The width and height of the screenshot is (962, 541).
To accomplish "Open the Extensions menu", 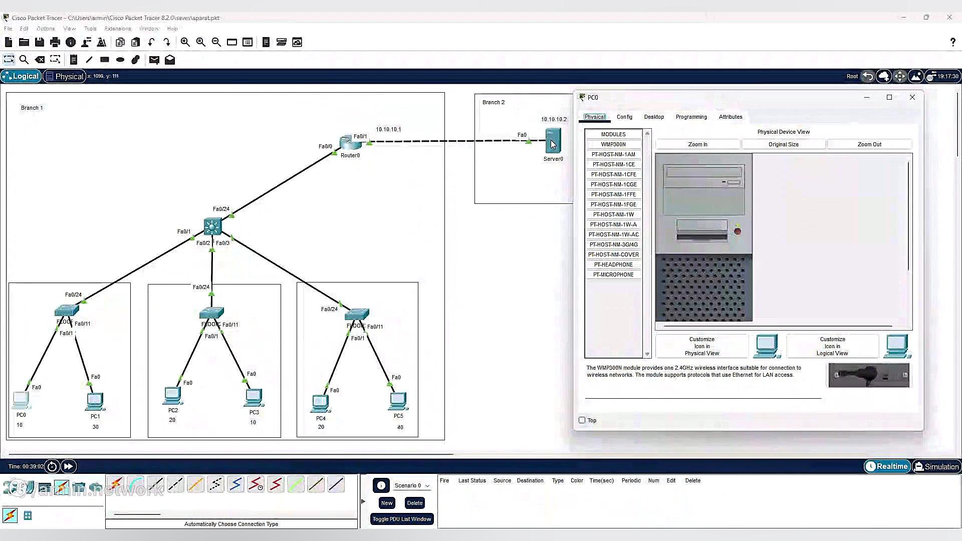I will pos(118,29).
